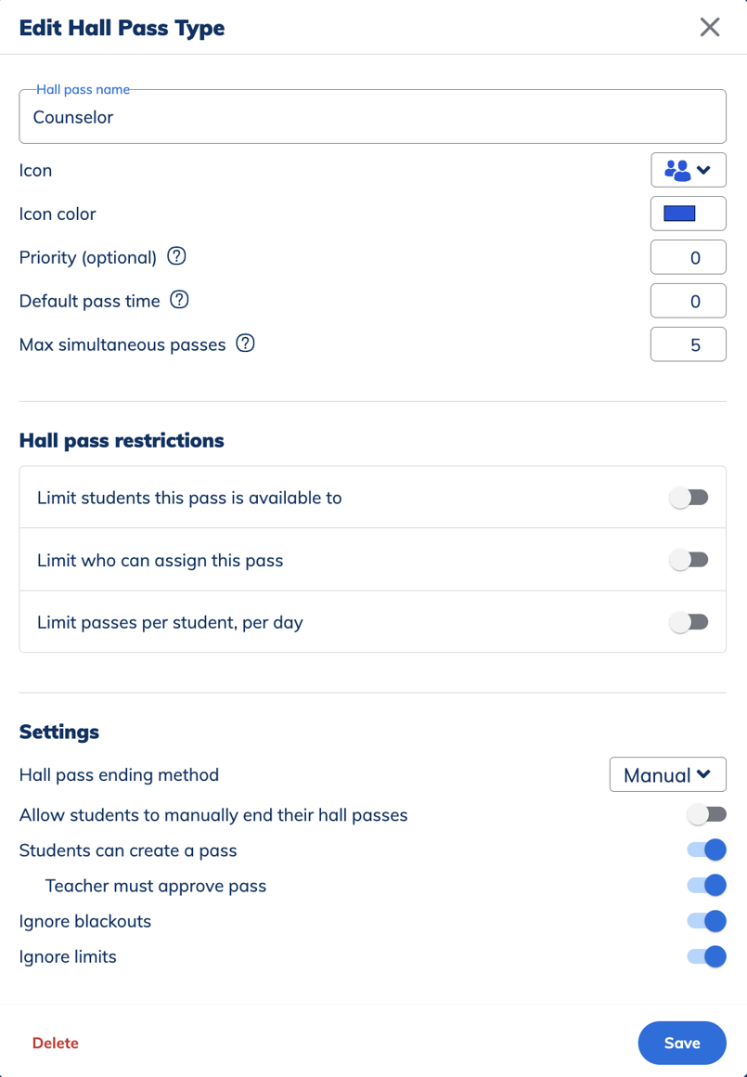Select the Priority value field
Screen dimensions: 747x1077
[x=688, y=256]
